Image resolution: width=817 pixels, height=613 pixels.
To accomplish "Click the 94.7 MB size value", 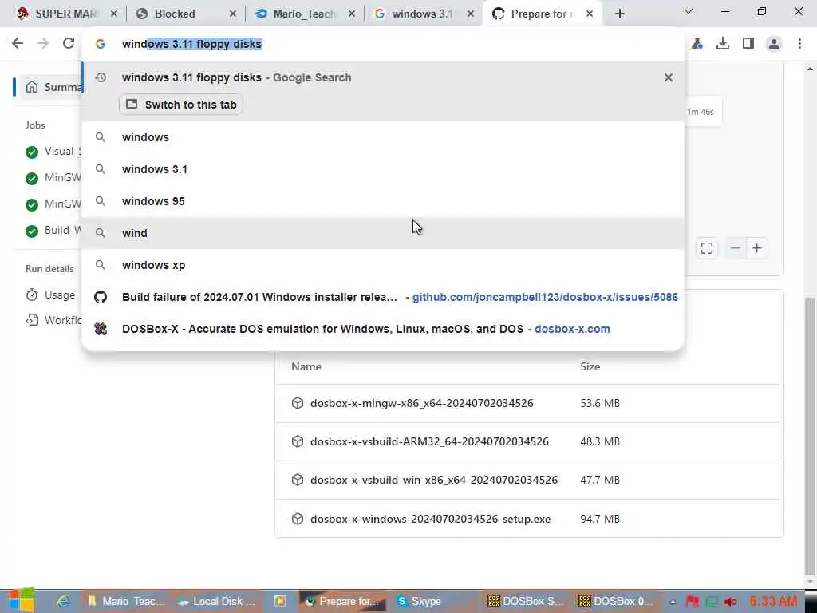I will (x=600, y=519).
